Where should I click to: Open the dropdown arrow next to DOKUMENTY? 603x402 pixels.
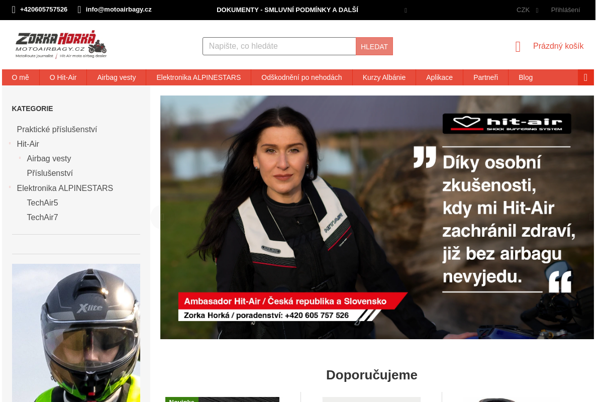coord(406,10)
